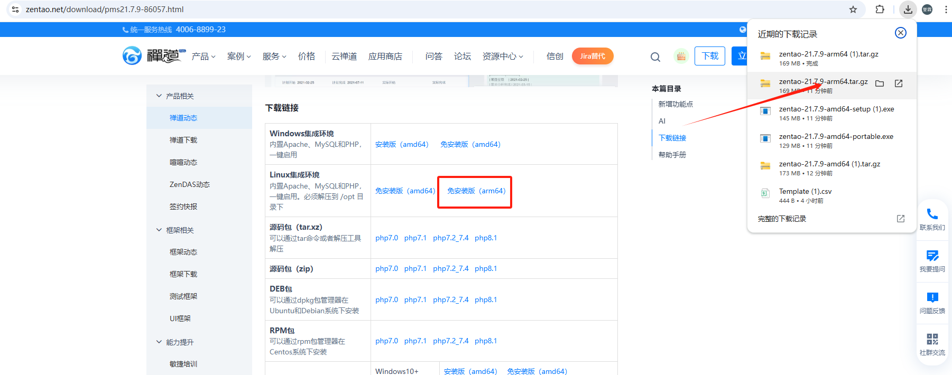Click php8.1 in 源码包 (zip) row
952x375 pixels.
[x=486, y=268]
